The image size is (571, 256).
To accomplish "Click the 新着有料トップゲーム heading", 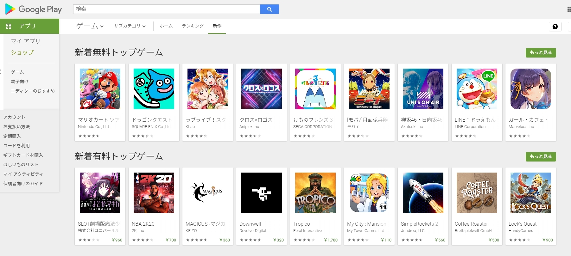I will point(119,156).
